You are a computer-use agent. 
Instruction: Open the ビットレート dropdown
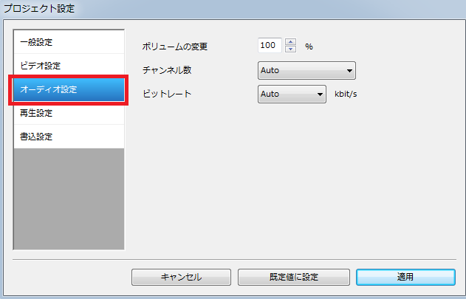point(292,94)
